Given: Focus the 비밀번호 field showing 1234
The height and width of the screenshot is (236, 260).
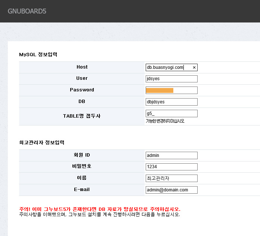Looking at the screenshot, I should tap(171, 167).
